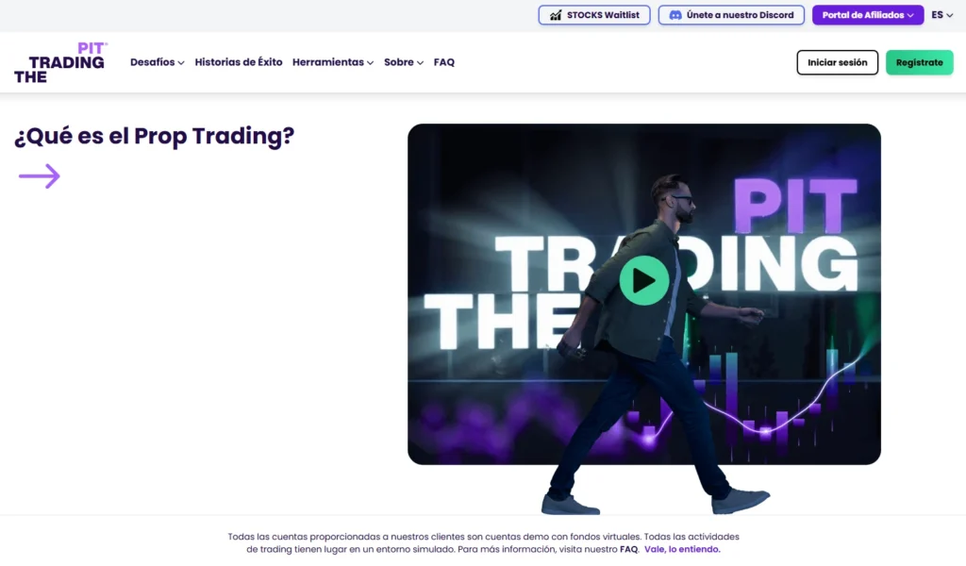
Task: Open the FAQ link in the disclaimer
Action: pyautogui.click(x=628, y=549)
